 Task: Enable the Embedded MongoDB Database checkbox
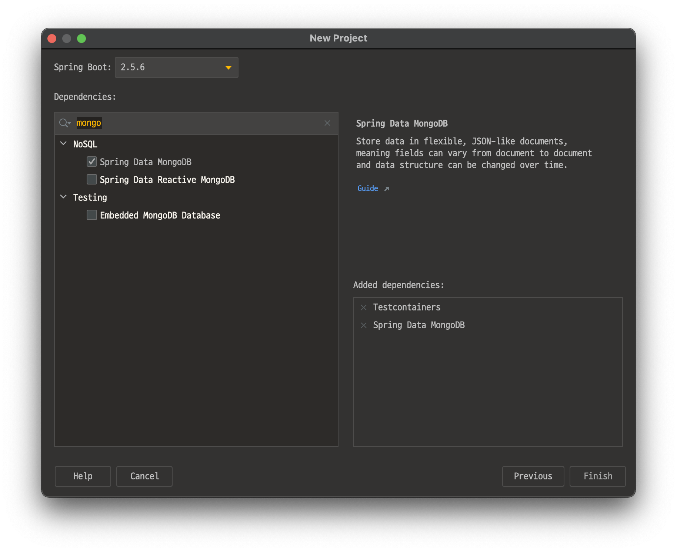[92, 215]
